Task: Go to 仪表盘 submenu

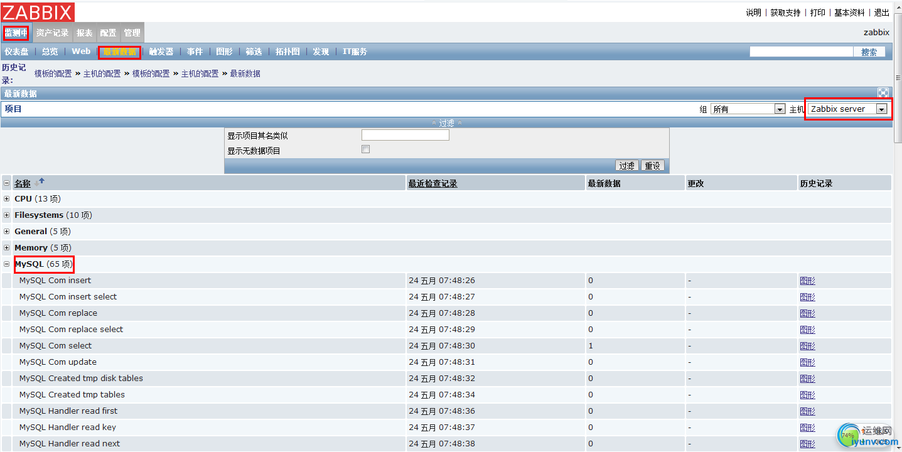Action: pos(16,51)
